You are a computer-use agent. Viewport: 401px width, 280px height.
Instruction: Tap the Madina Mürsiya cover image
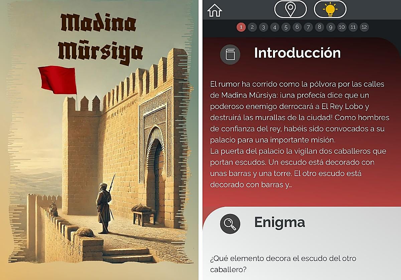pyautogui.click(x=99, y=140)
